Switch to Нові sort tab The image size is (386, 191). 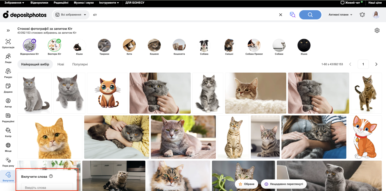coord(61,64)
